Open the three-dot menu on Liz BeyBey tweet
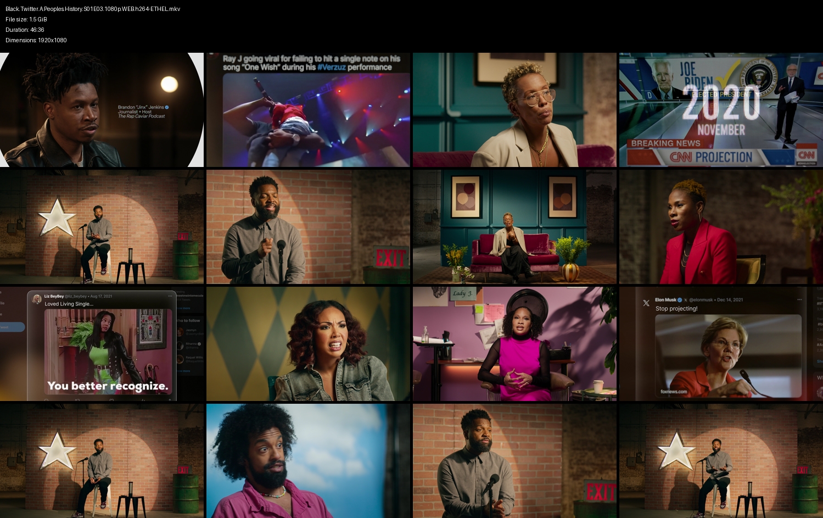This screenshot has width=823, height=518. click(x=170, y=296)
